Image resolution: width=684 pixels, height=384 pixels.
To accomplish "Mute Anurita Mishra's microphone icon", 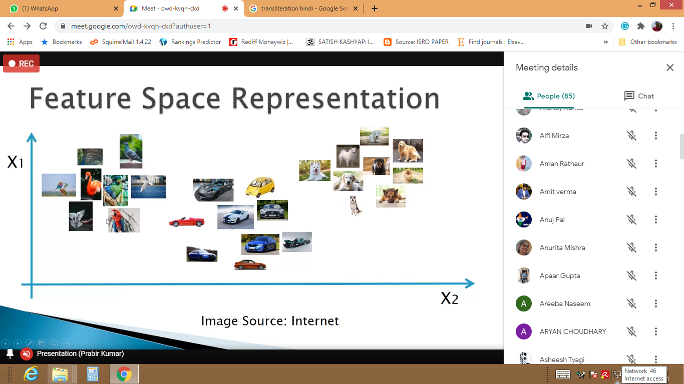I will pos(631,247).
